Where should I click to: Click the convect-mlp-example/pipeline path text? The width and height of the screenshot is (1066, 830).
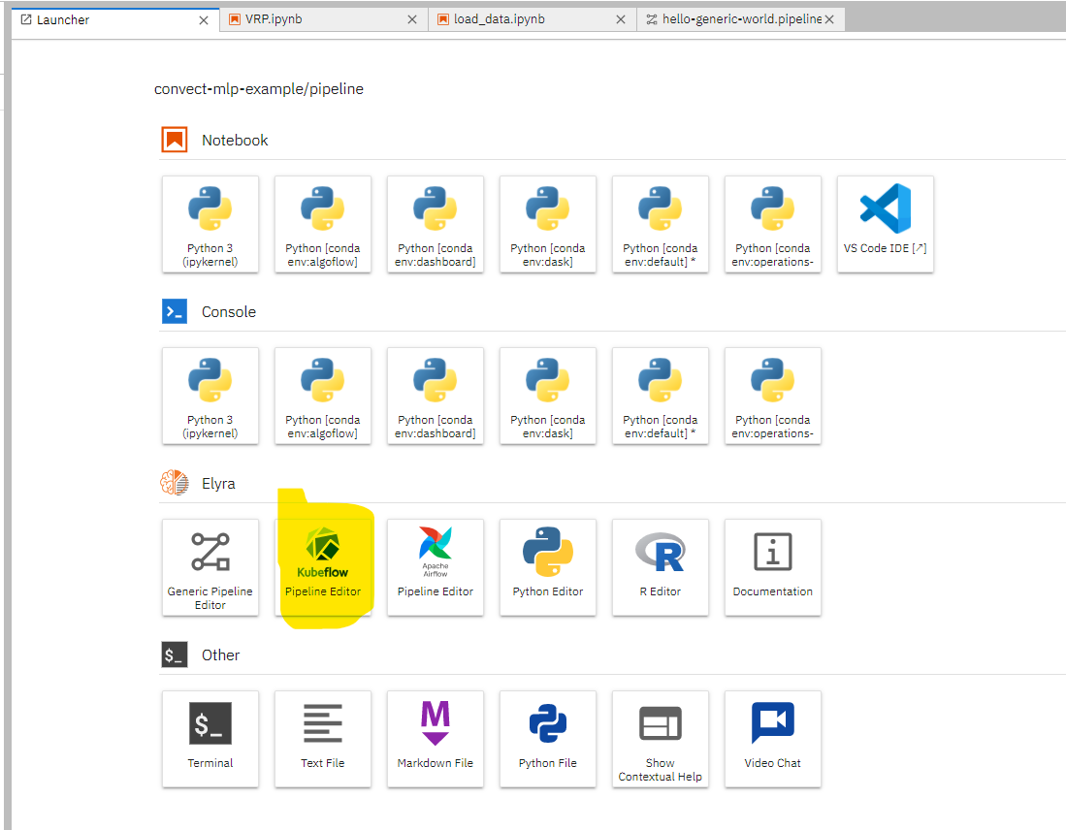point(259,89)
